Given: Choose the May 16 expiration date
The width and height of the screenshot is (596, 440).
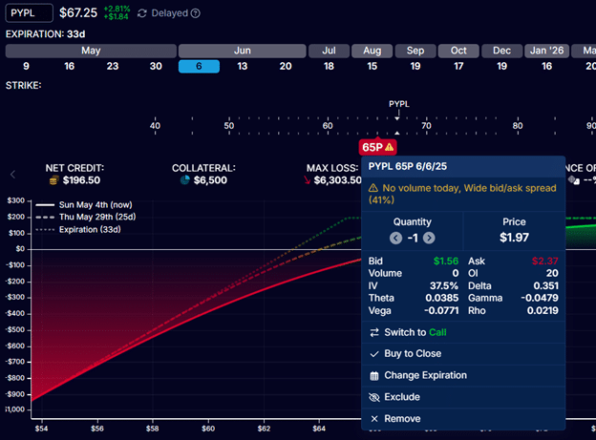Looking at the screenshot, I should tap(69, 66).
